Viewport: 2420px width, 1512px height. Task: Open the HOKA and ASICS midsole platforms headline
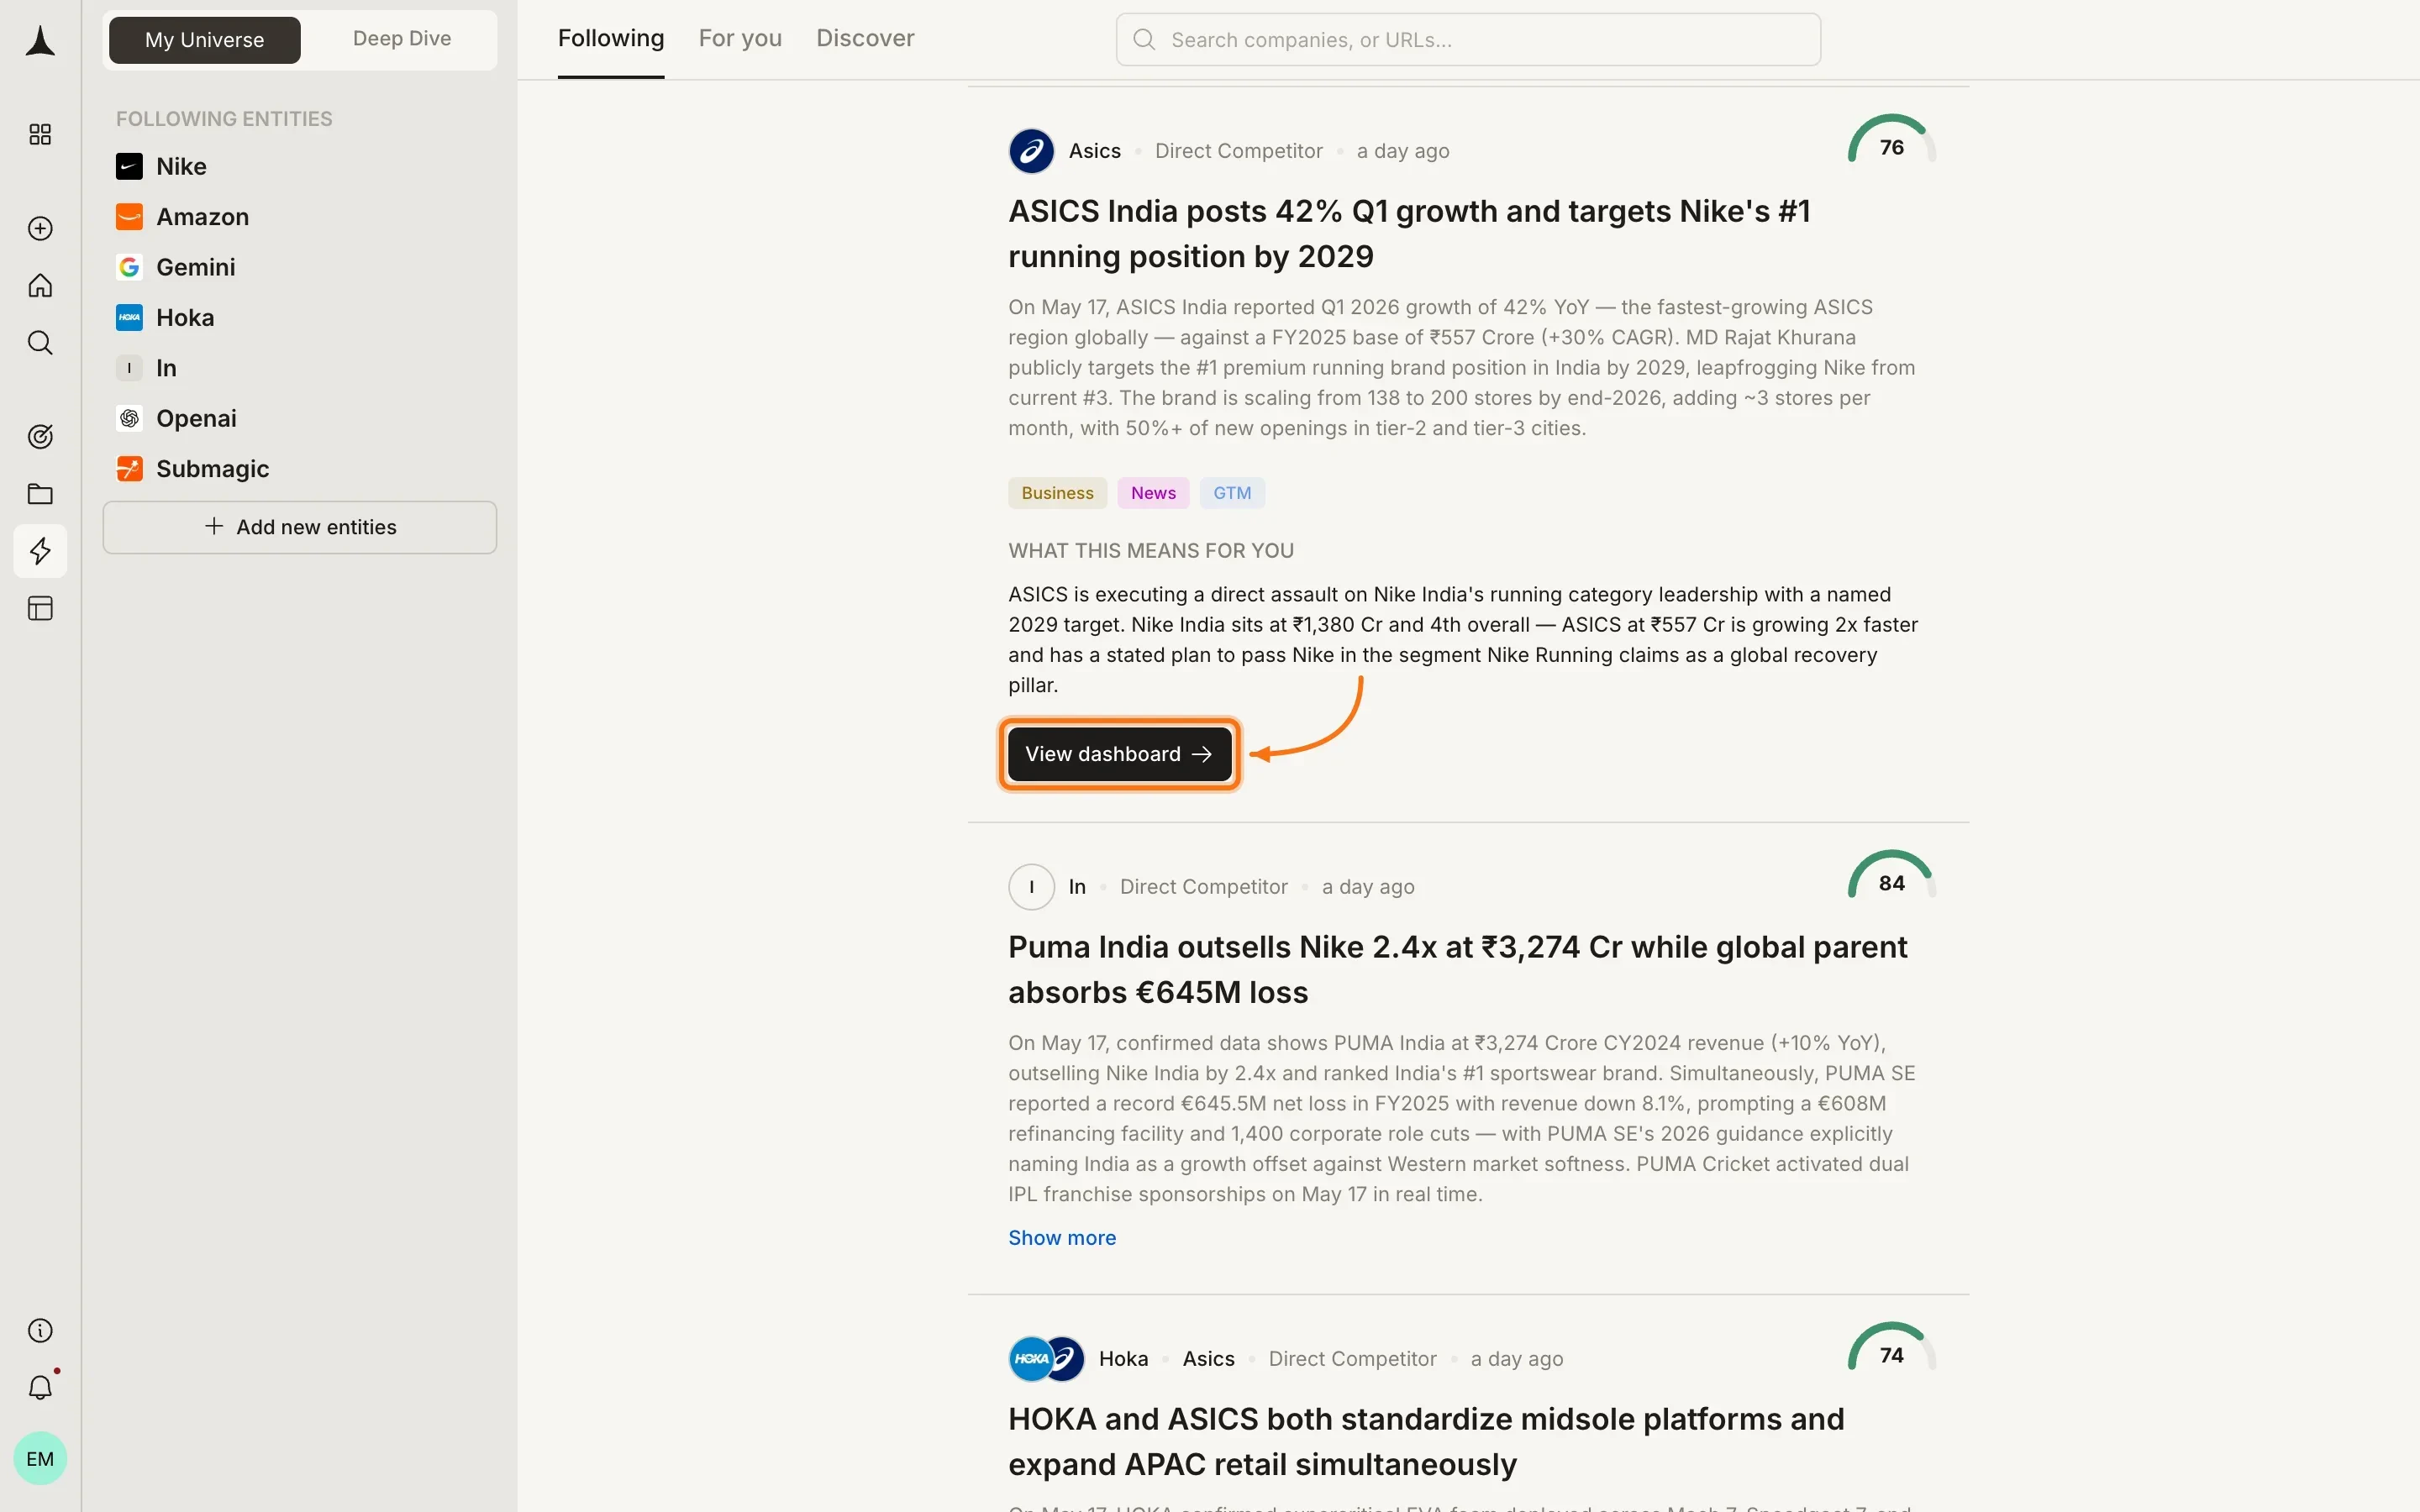pyautogui.click(x=1426, y=1442)
